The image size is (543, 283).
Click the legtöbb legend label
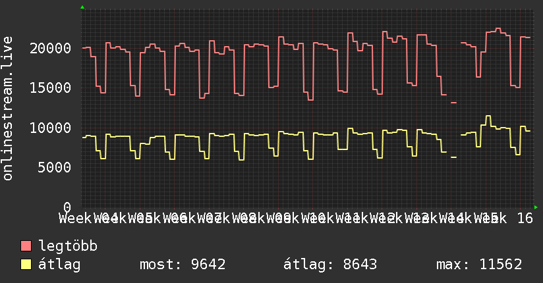coord(68,245)
